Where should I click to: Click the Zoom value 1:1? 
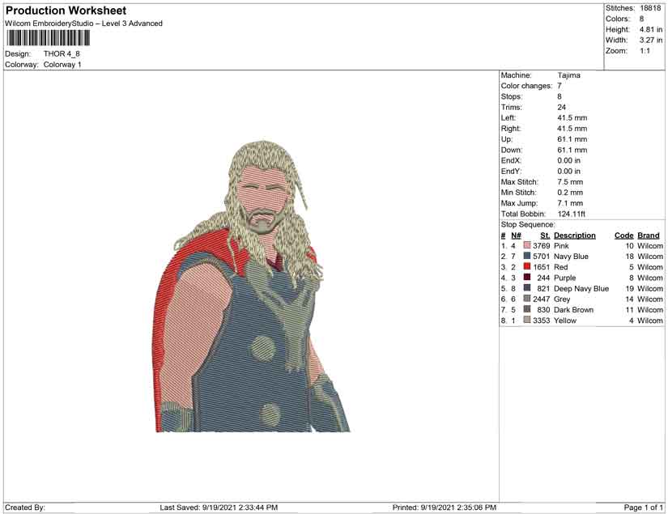click(x=645, y=51)
